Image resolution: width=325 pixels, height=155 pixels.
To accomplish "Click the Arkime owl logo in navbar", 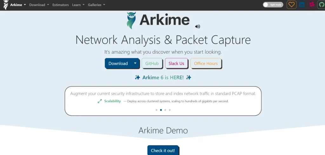I will click(x=6, y=5).
